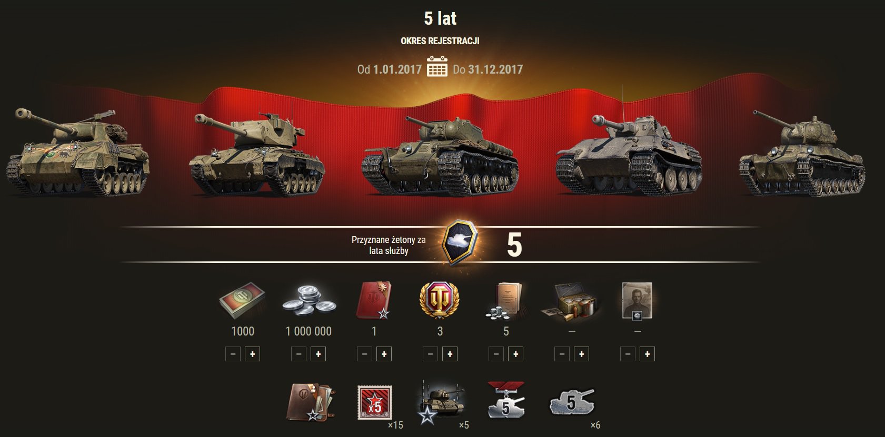Decrease the 1 000 000 credits amount
The height and width of the screenshot is (437, 885).
click(299, 354)
